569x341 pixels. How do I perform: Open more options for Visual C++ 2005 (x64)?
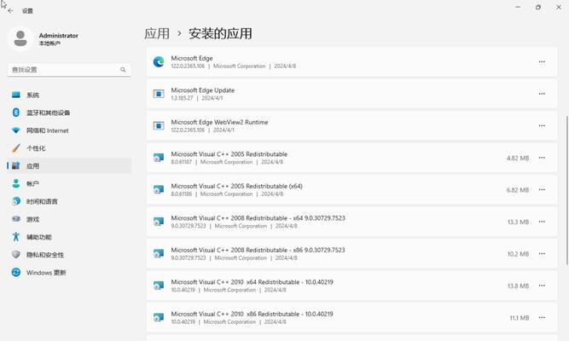point(542,190)
